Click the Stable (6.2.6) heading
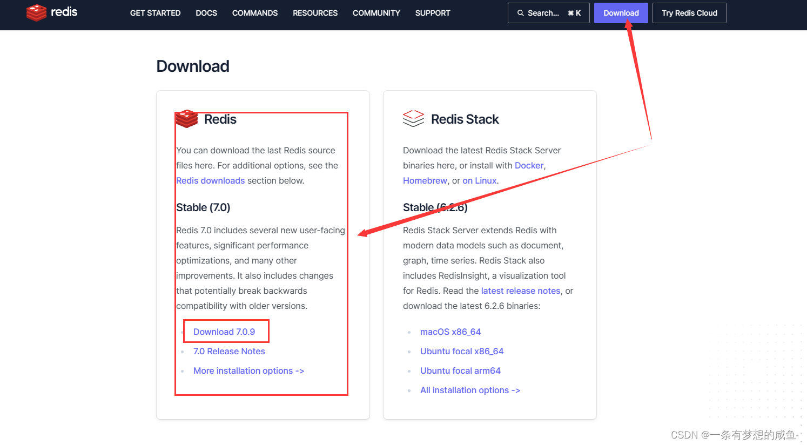 435,207
